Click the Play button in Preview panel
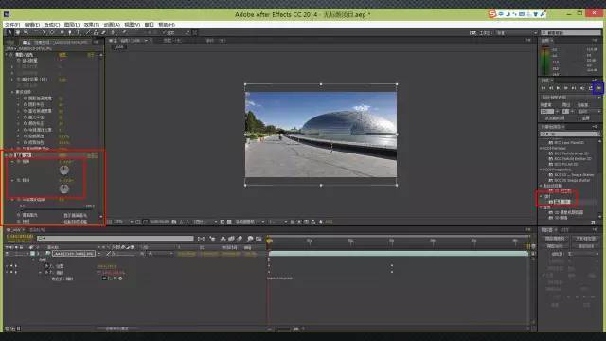Viewport: 606px width, 341px height. 558,88
